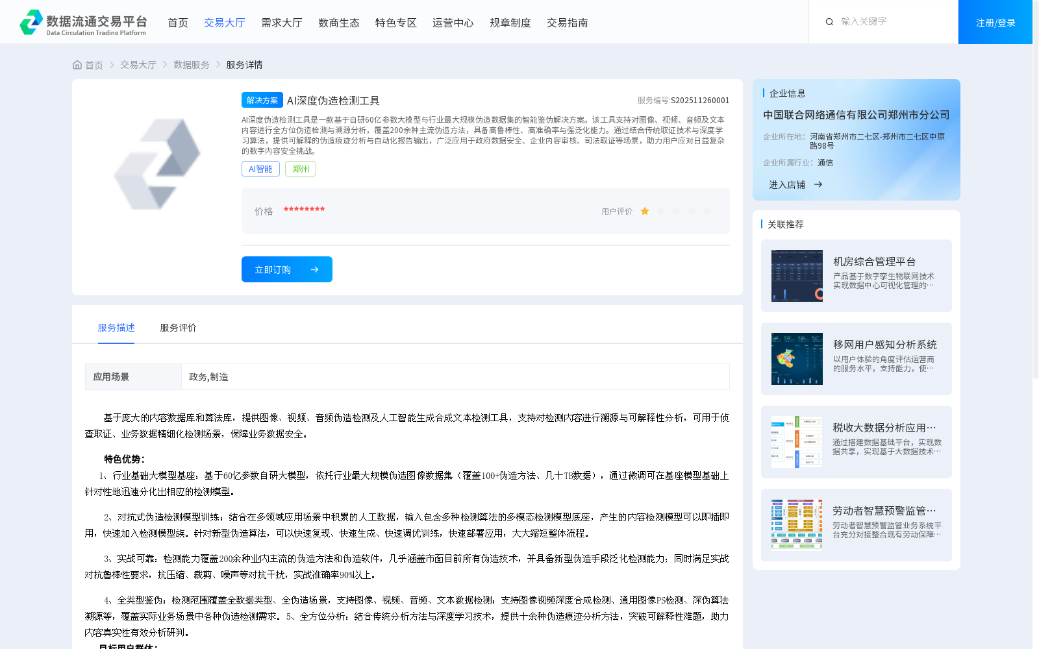Open the 交易指南 nav menu
This screenshot has width=1039, height=649.
568,23
